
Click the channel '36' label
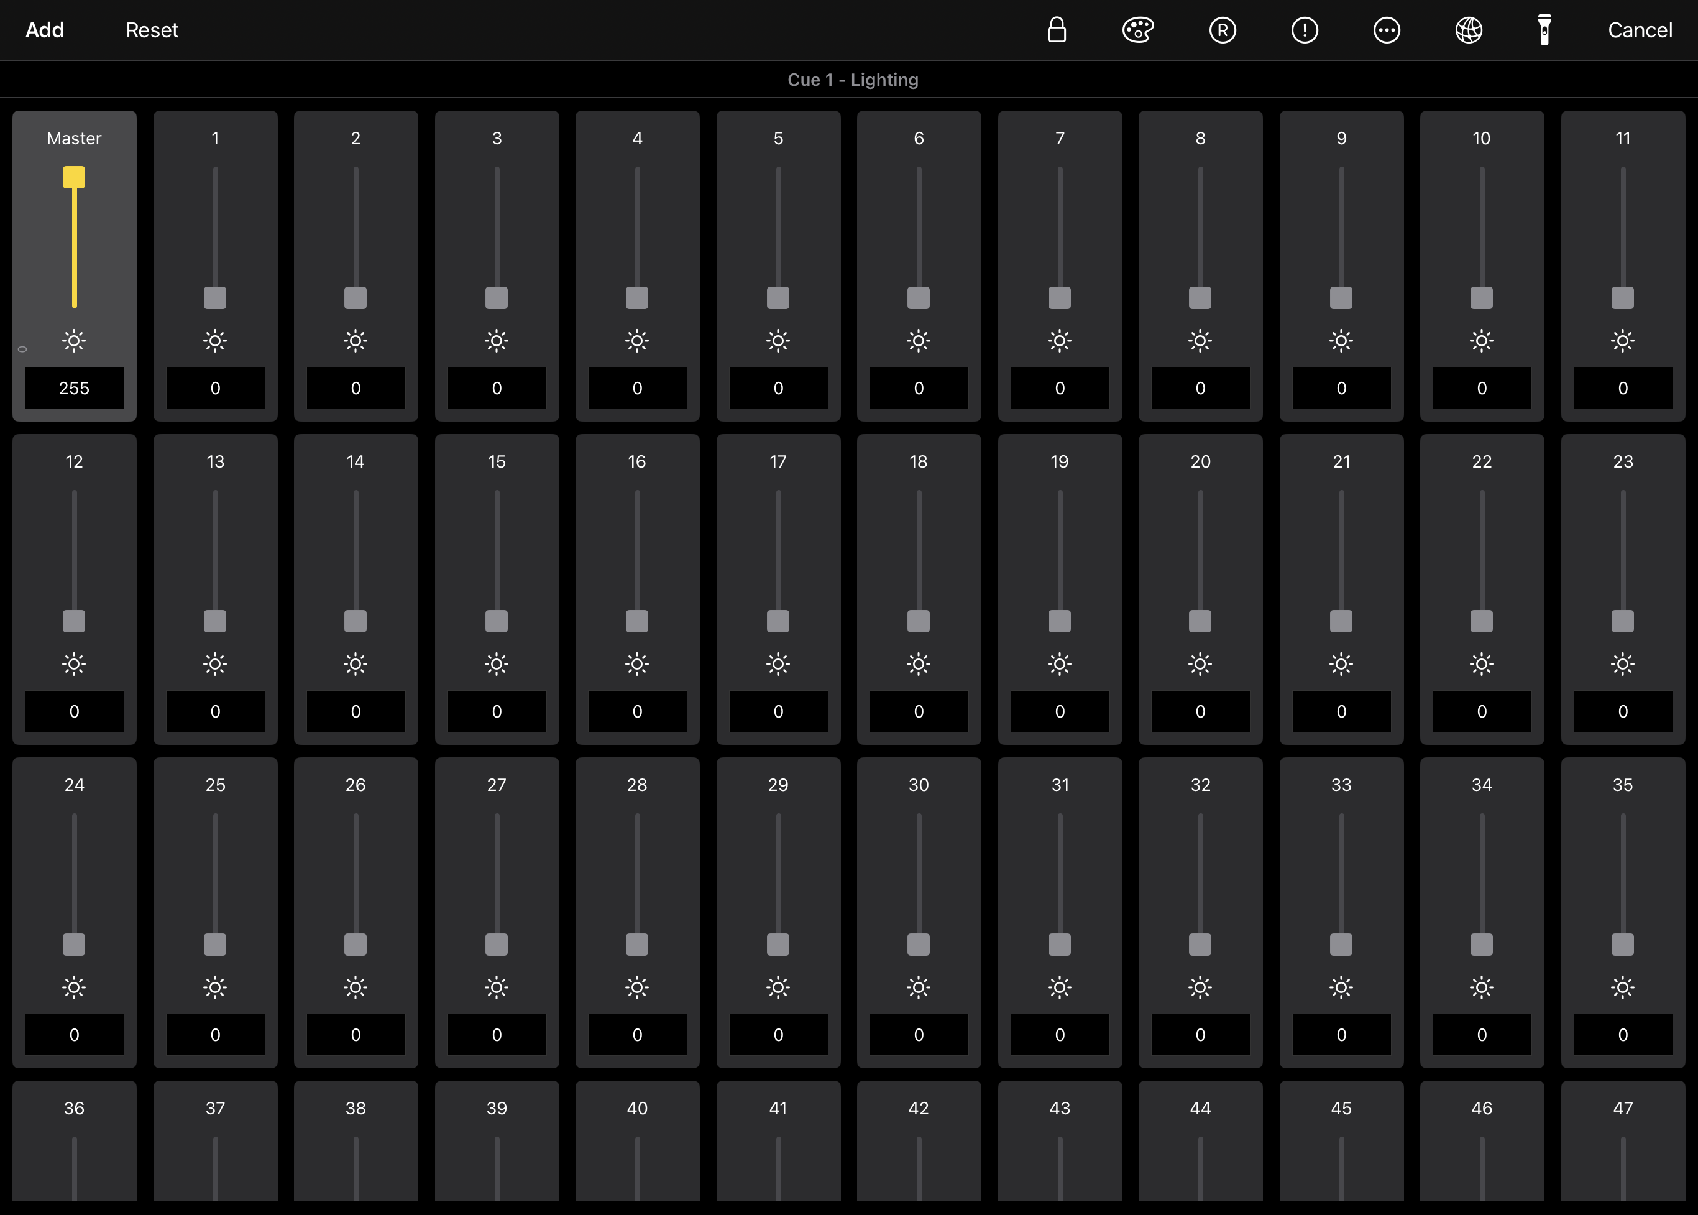coord(74,1108)
